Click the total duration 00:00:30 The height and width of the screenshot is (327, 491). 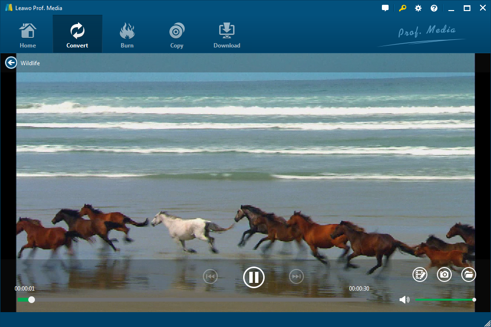tap(359, 288)
